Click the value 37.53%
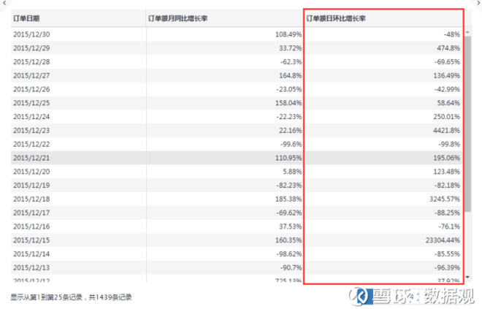Image resolution: width=482 pixels, height=309 pixels. pos(290,226)
